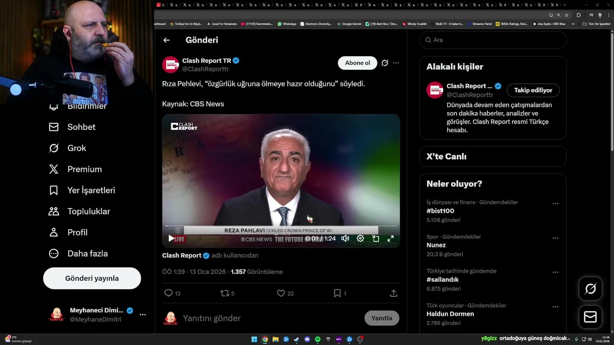Screen dimensions: 614x345
Task: Toggle picture-in-picture for video
Action: pos(376,238)
